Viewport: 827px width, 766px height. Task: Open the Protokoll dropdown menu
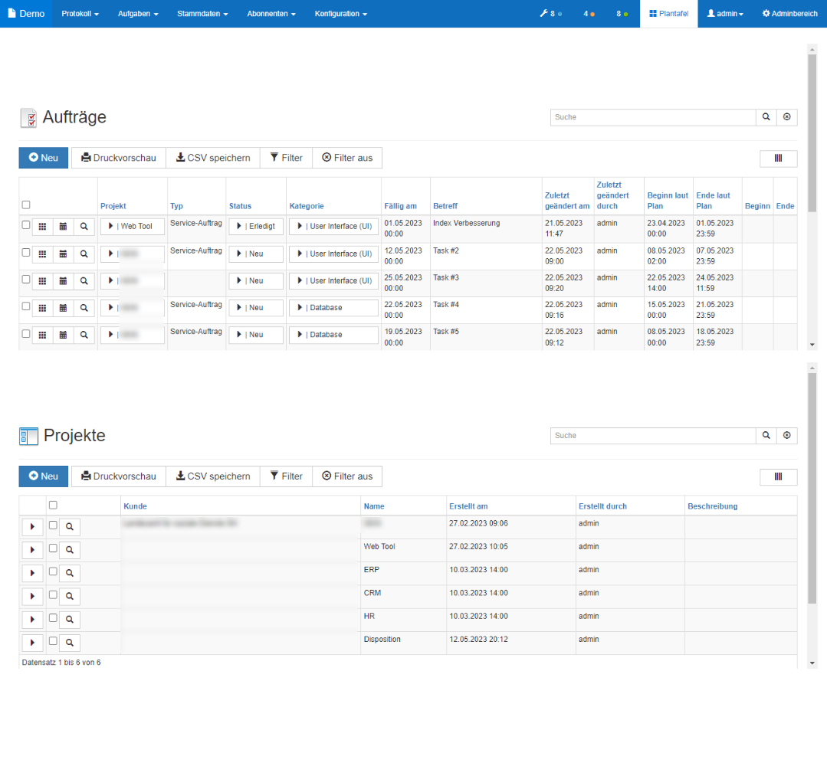click(80, 14)
